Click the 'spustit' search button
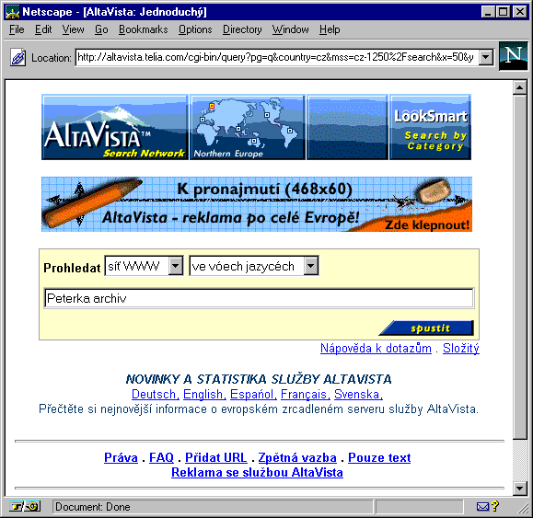 pyautogui.click(x=426, y=328)
